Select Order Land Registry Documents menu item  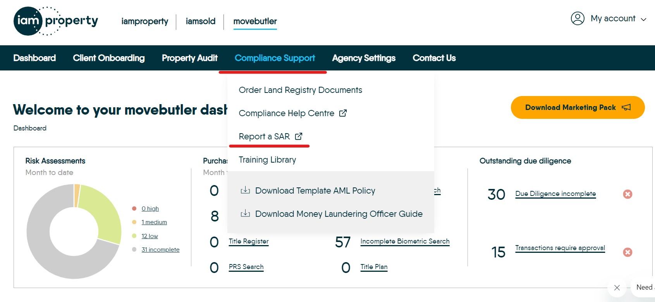(300, 90)
